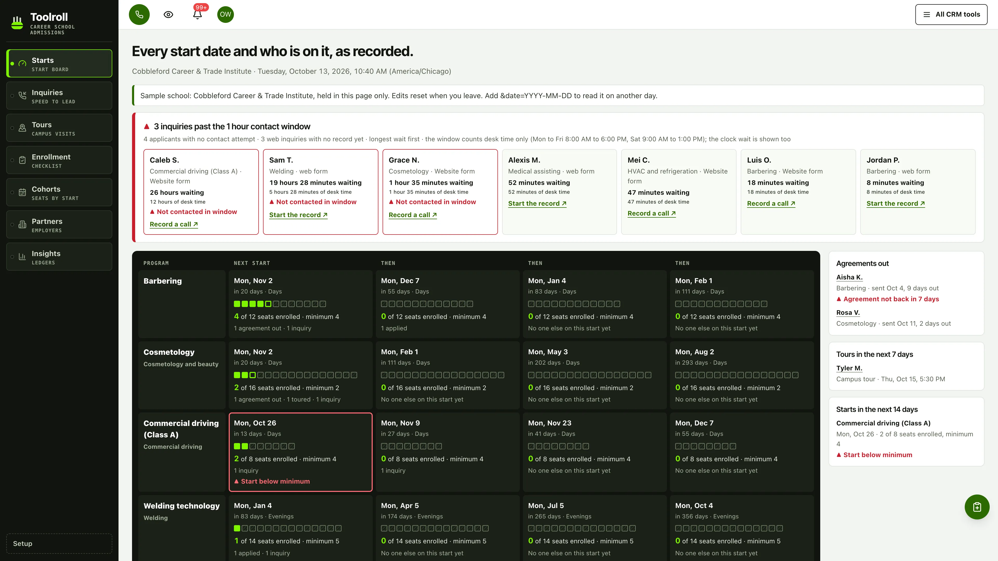This screenshot has width=998, height=561.
Task: Click the floating green clipboard button
Action: click(977, 507)
